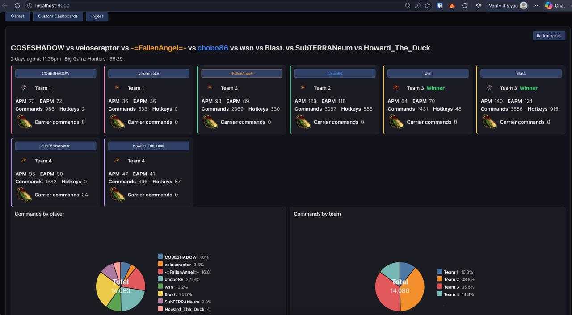The image size is (572, 315).
Task: Click the race icon in veloseraptor card
Action: pyautogui.click(x=117, y=88)
